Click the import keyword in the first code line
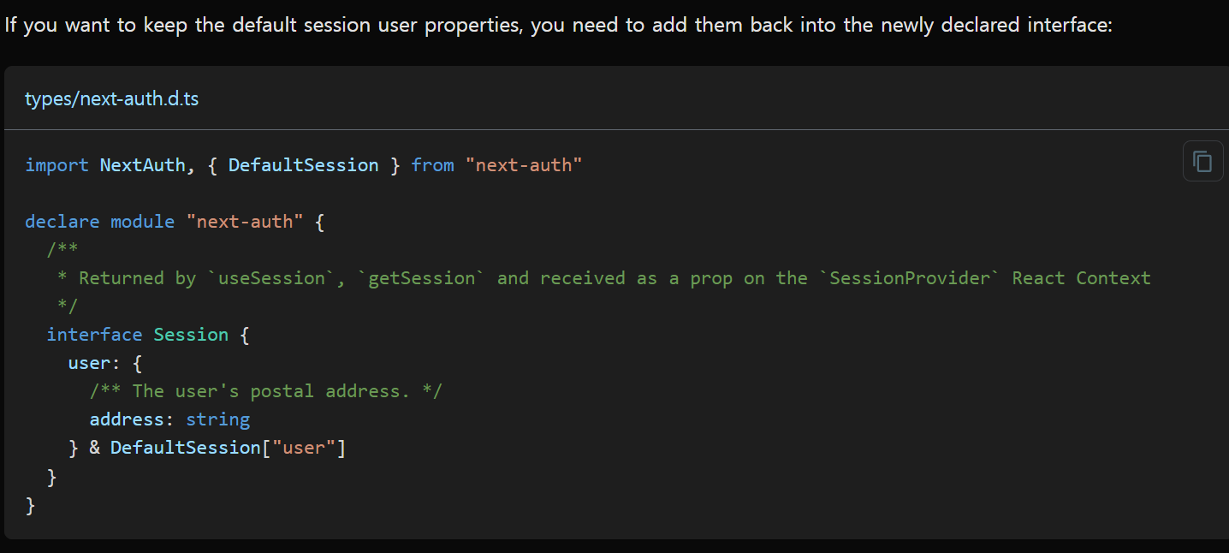Screen dimensions: 1229x553 57,165
